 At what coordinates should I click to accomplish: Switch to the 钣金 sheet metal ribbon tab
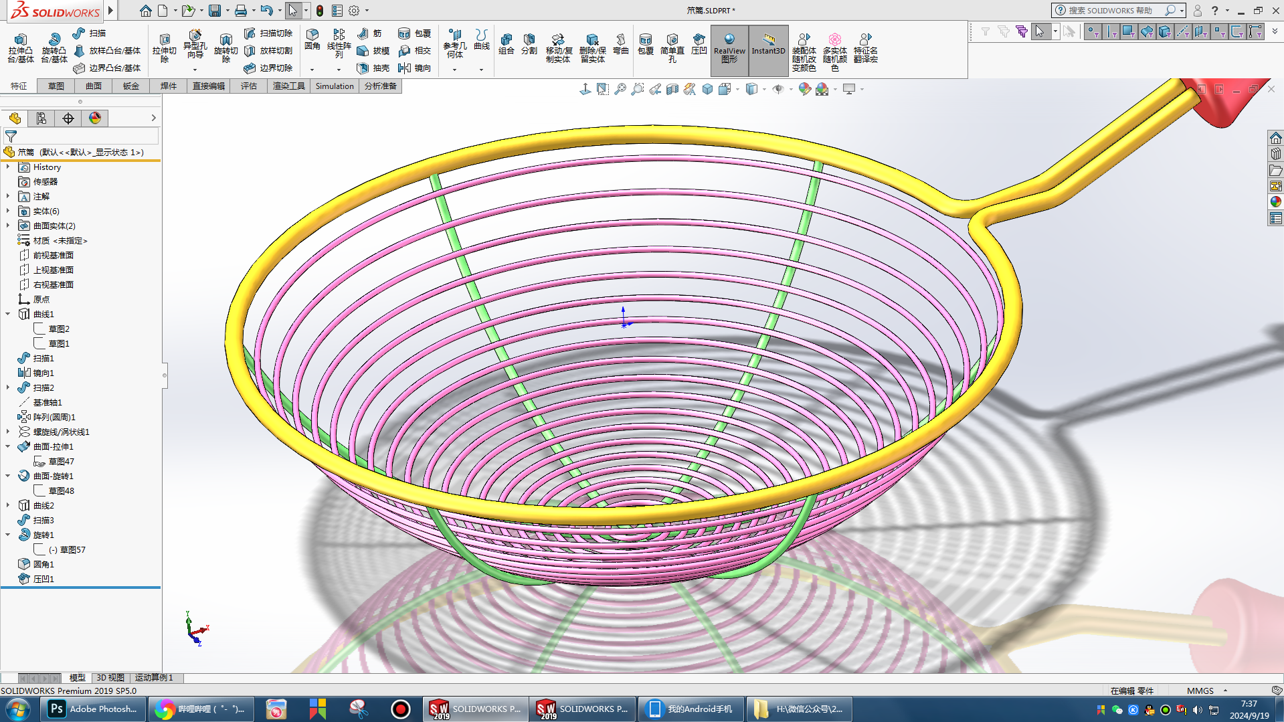(x=131, y=86)
